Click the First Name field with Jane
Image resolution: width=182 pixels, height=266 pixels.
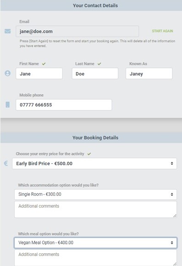[x=39, y=74]
